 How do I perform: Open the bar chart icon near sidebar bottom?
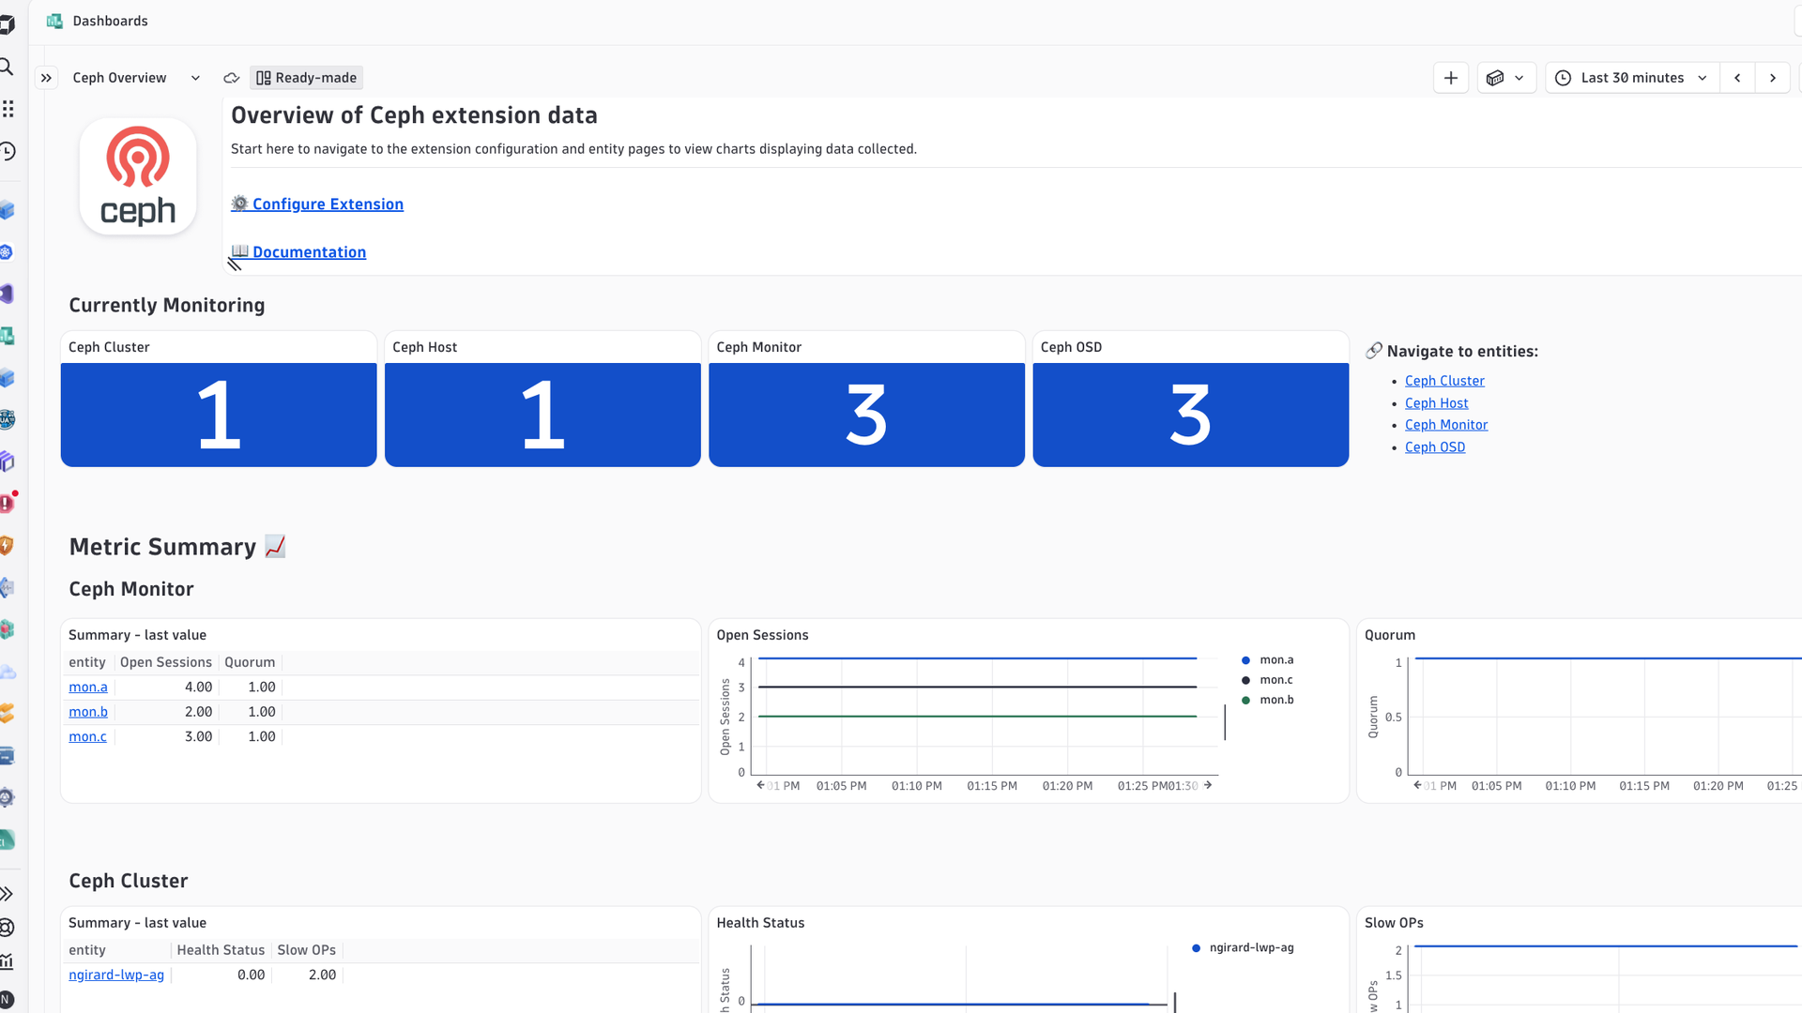(x=7, y=961)
